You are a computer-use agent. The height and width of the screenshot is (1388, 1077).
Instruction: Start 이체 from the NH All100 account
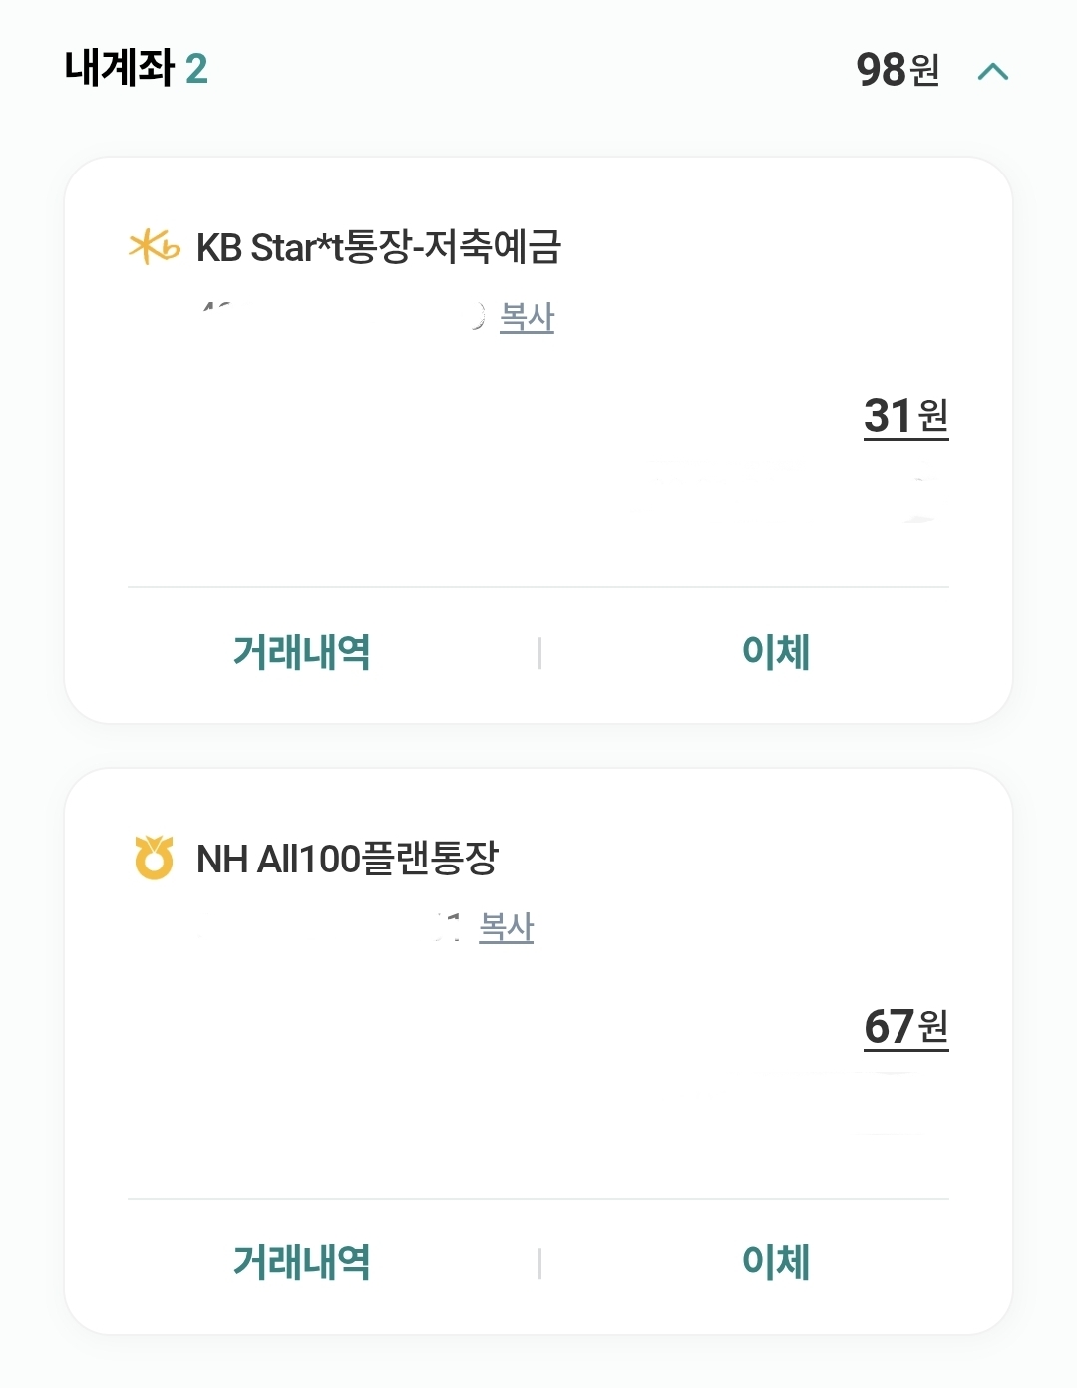pos(776,1262)
